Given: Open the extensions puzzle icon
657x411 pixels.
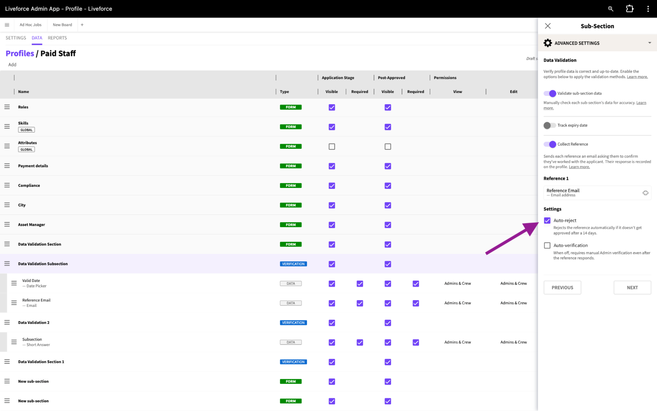Looking at the screenshot, I should point(629,9).
